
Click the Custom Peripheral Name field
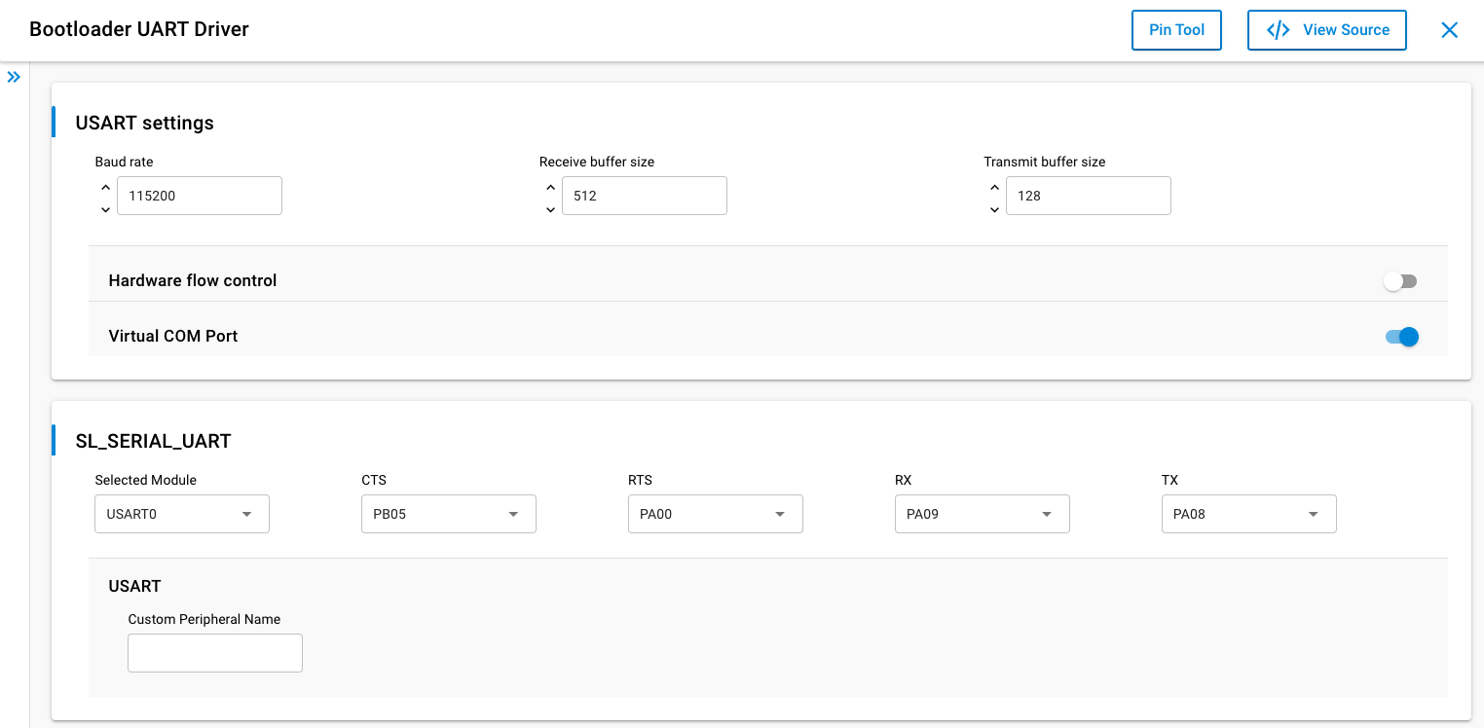click(215, 653)
